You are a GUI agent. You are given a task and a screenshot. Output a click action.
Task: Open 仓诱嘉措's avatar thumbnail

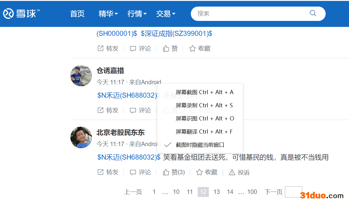click(x=81, y=76)
